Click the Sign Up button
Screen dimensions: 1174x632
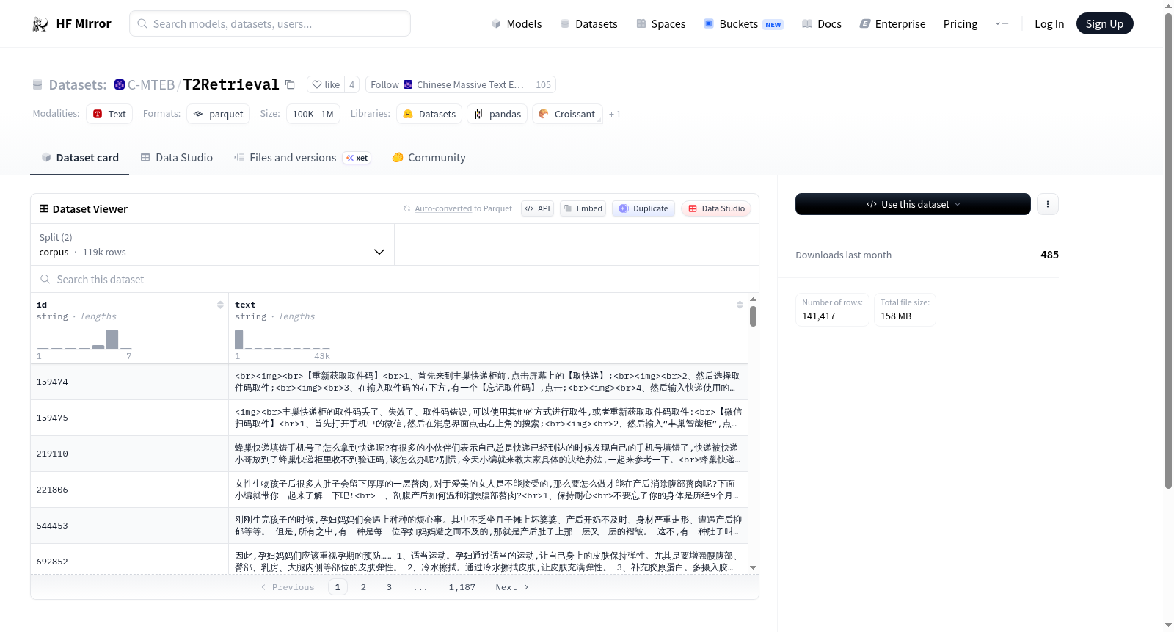point(1104,23)
